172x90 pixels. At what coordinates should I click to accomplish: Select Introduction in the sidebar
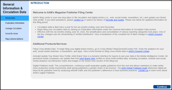click(14, 18)
